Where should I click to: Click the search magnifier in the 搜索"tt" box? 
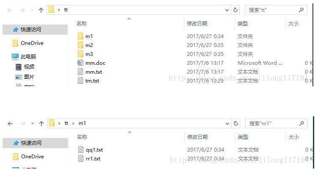[301, 10]
